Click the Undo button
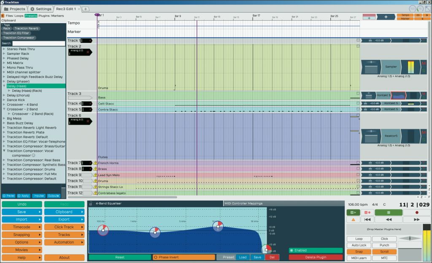 tap(22, 204)
